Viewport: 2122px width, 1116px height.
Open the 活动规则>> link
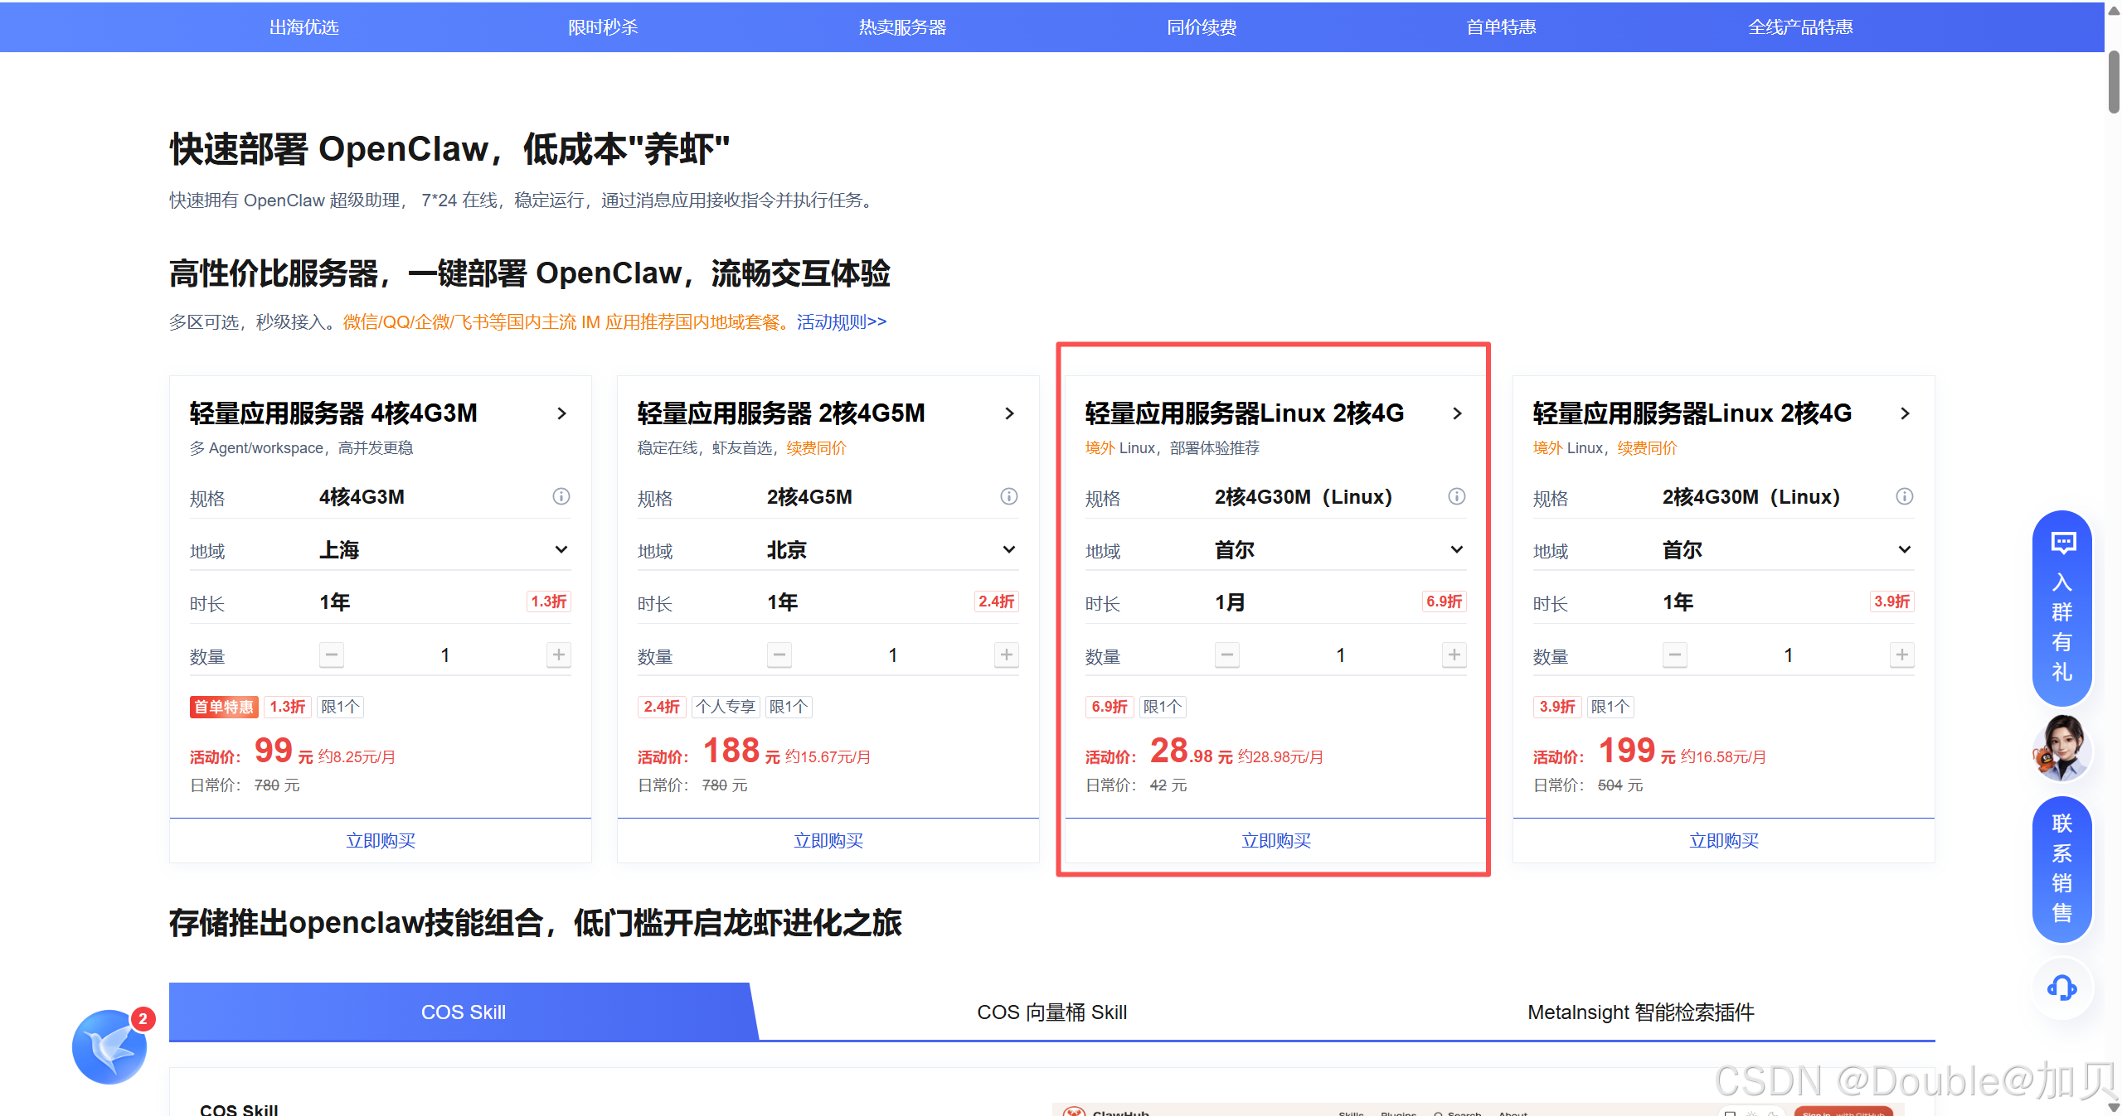coord(842,321)
